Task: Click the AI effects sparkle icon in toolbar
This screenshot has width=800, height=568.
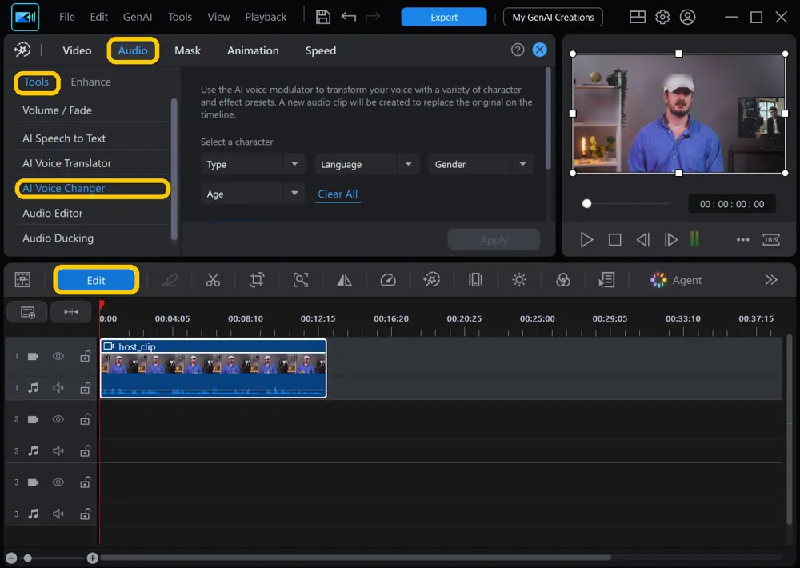Action: pyautogui.click(x=432, y=280)
